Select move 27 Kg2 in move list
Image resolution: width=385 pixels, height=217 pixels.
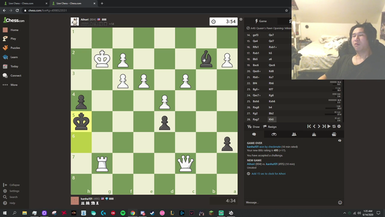255,113
